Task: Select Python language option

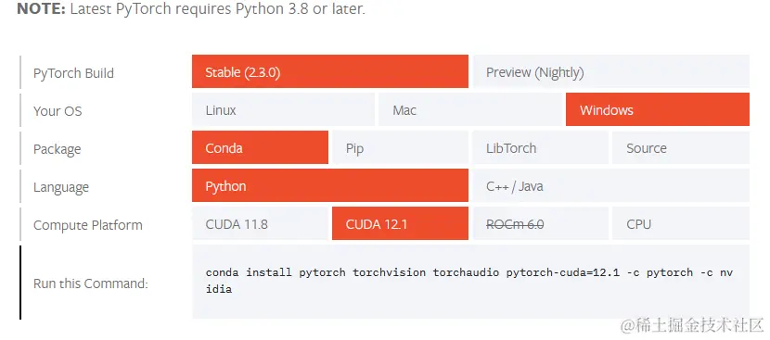Action: tap(330, 185)
